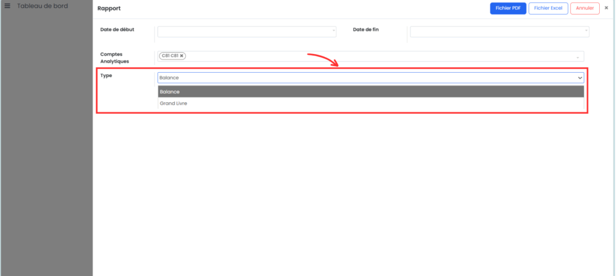Click the Rapport dialog heading
The image size is (616, 276).
109,8
